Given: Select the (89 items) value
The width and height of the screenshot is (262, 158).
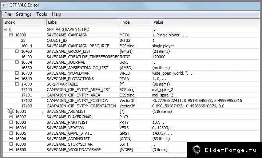Looking at the screenshot, I should tap(161, 139).
